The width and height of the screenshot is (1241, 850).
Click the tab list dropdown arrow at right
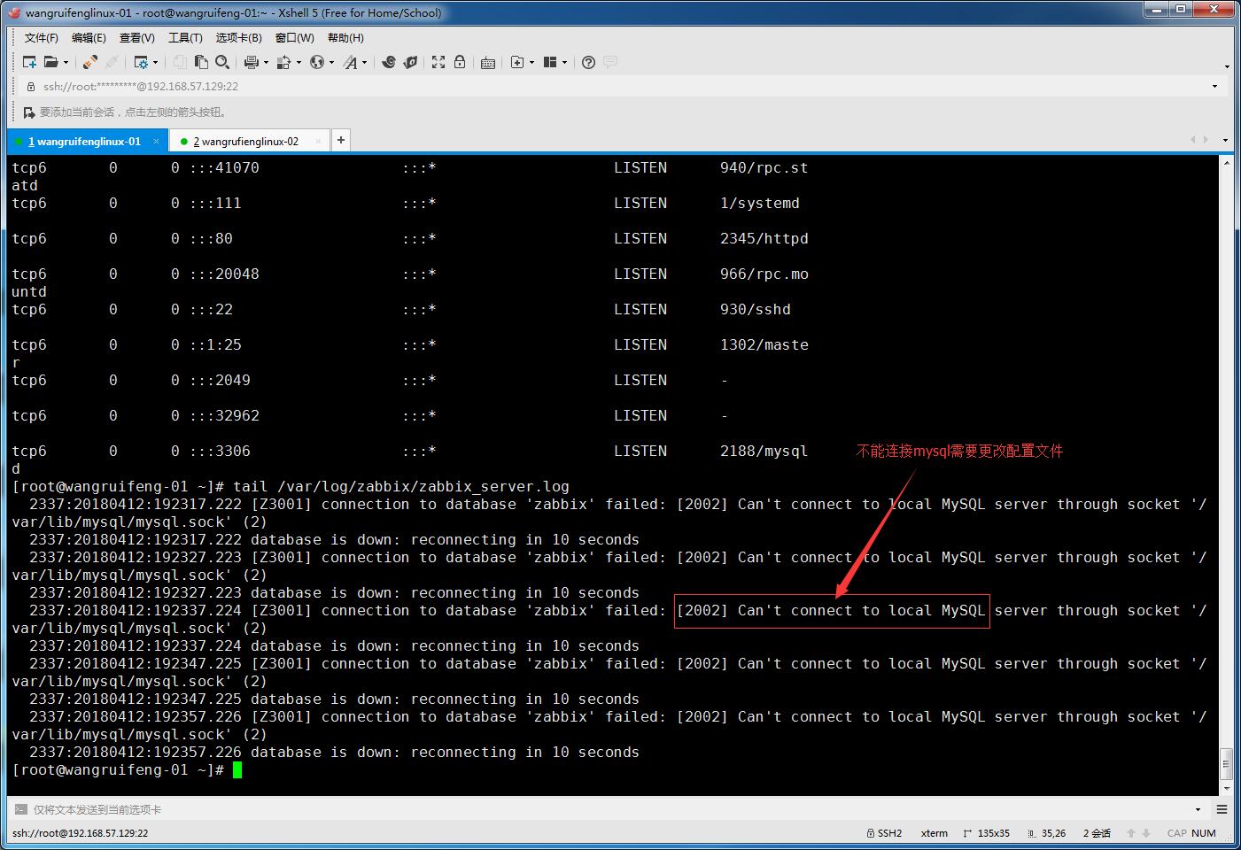coord(1225,140)
